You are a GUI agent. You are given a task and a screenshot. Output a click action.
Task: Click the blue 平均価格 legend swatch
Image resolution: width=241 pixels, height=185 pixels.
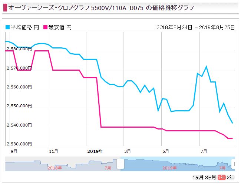point(7,27)
